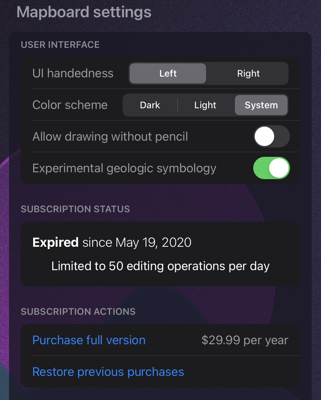Click the UI handedness label
This screenshot has height=400, width=321.
tap(73, 73)
